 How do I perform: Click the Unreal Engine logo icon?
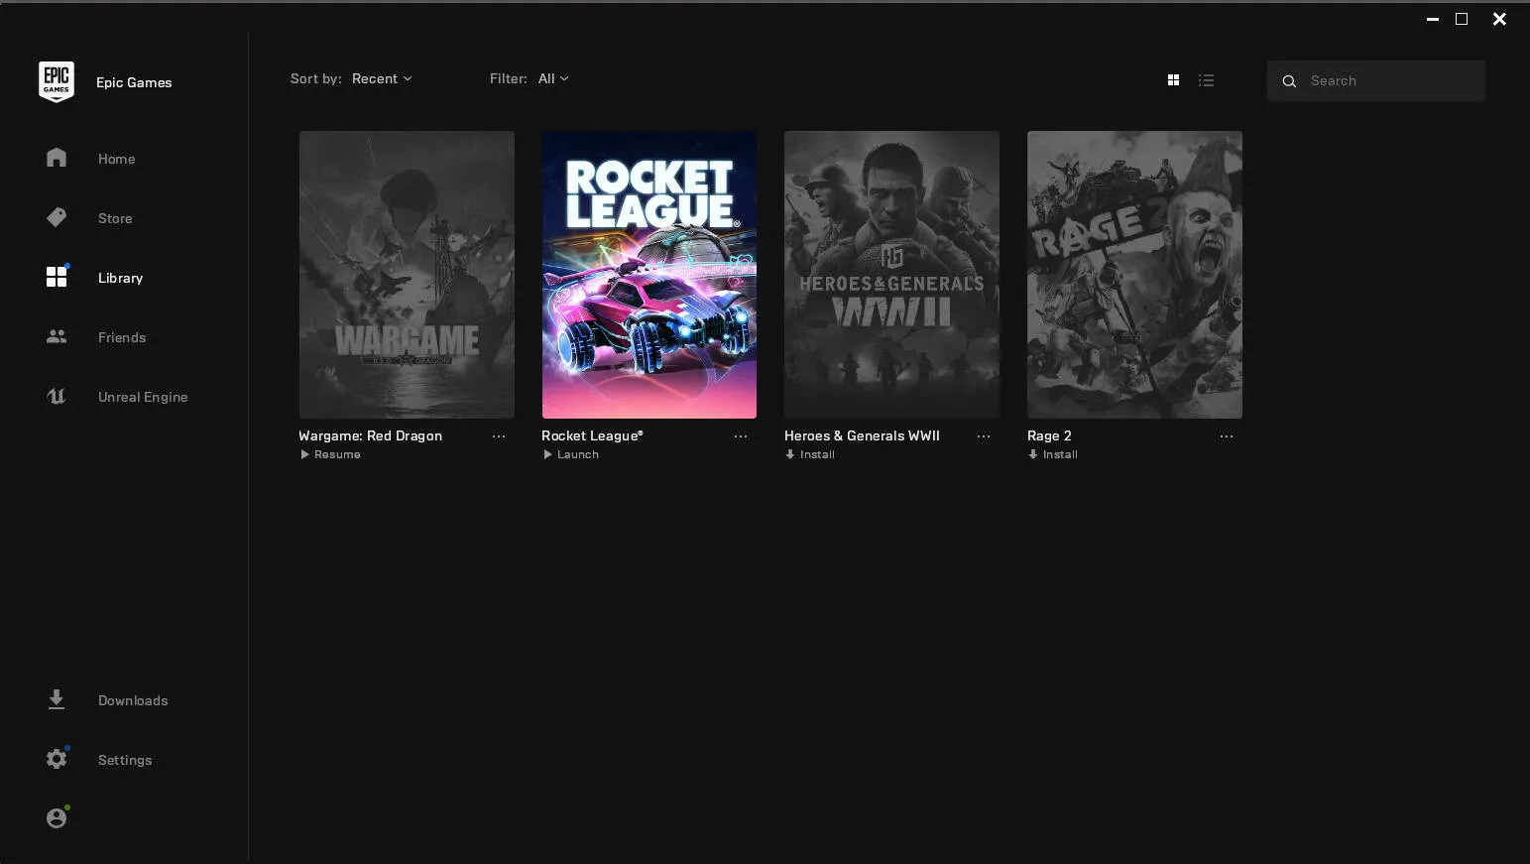[x=57, y=396]
